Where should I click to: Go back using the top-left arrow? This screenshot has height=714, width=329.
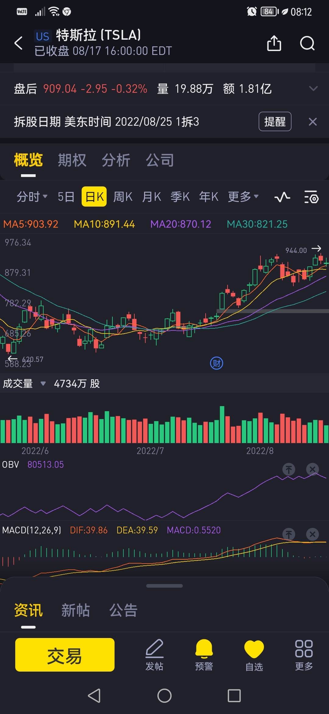tap(19, 43)
